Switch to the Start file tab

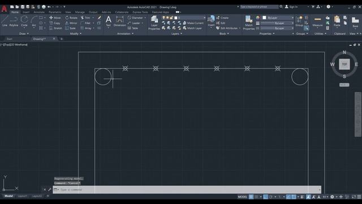coord(10,39)
